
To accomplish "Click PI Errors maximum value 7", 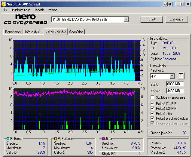I will [44, 148].
